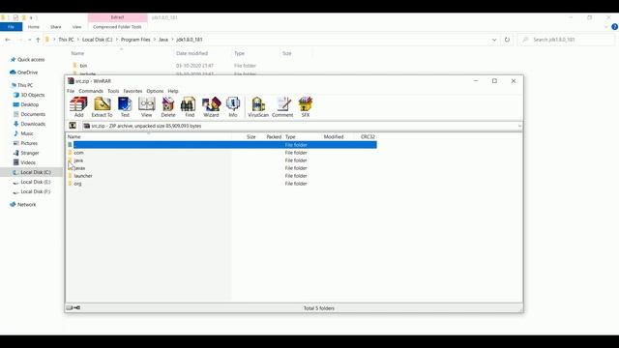
Task: Click the Find binoculars icon
Action: pyautogui.click(x=190, y=107)
